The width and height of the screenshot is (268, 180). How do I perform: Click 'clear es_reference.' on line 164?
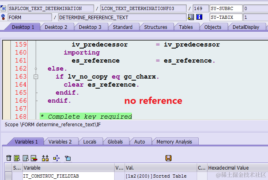[x=101, y=85]
